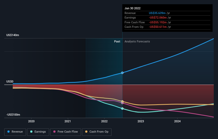Click the Cash From Op tooltip label
This screenshot has height=139, width=218.
point(134,27)
